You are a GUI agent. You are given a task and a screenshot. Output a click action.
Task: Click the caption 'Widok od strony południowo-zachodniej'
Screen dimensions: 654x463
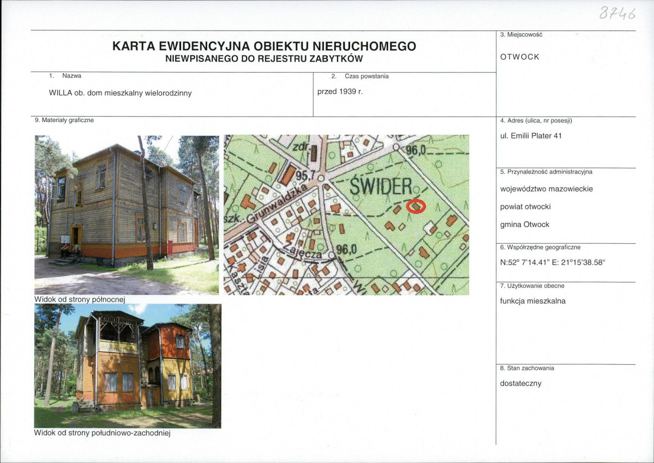102,433
